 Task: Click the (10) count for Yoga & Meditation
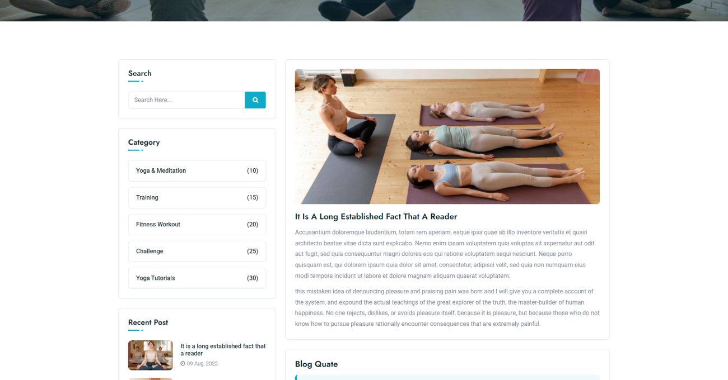[x=253, y=171]
